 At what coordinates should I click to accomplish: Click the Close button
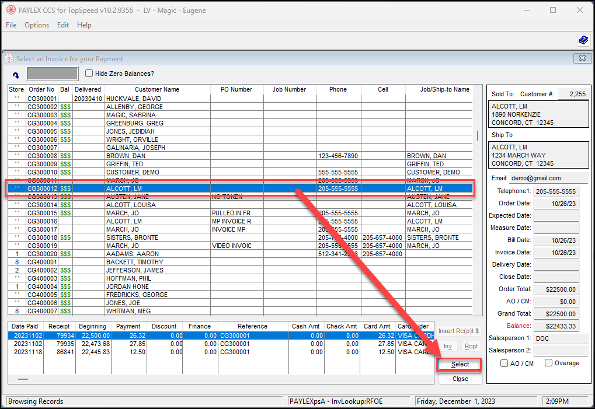460,379
